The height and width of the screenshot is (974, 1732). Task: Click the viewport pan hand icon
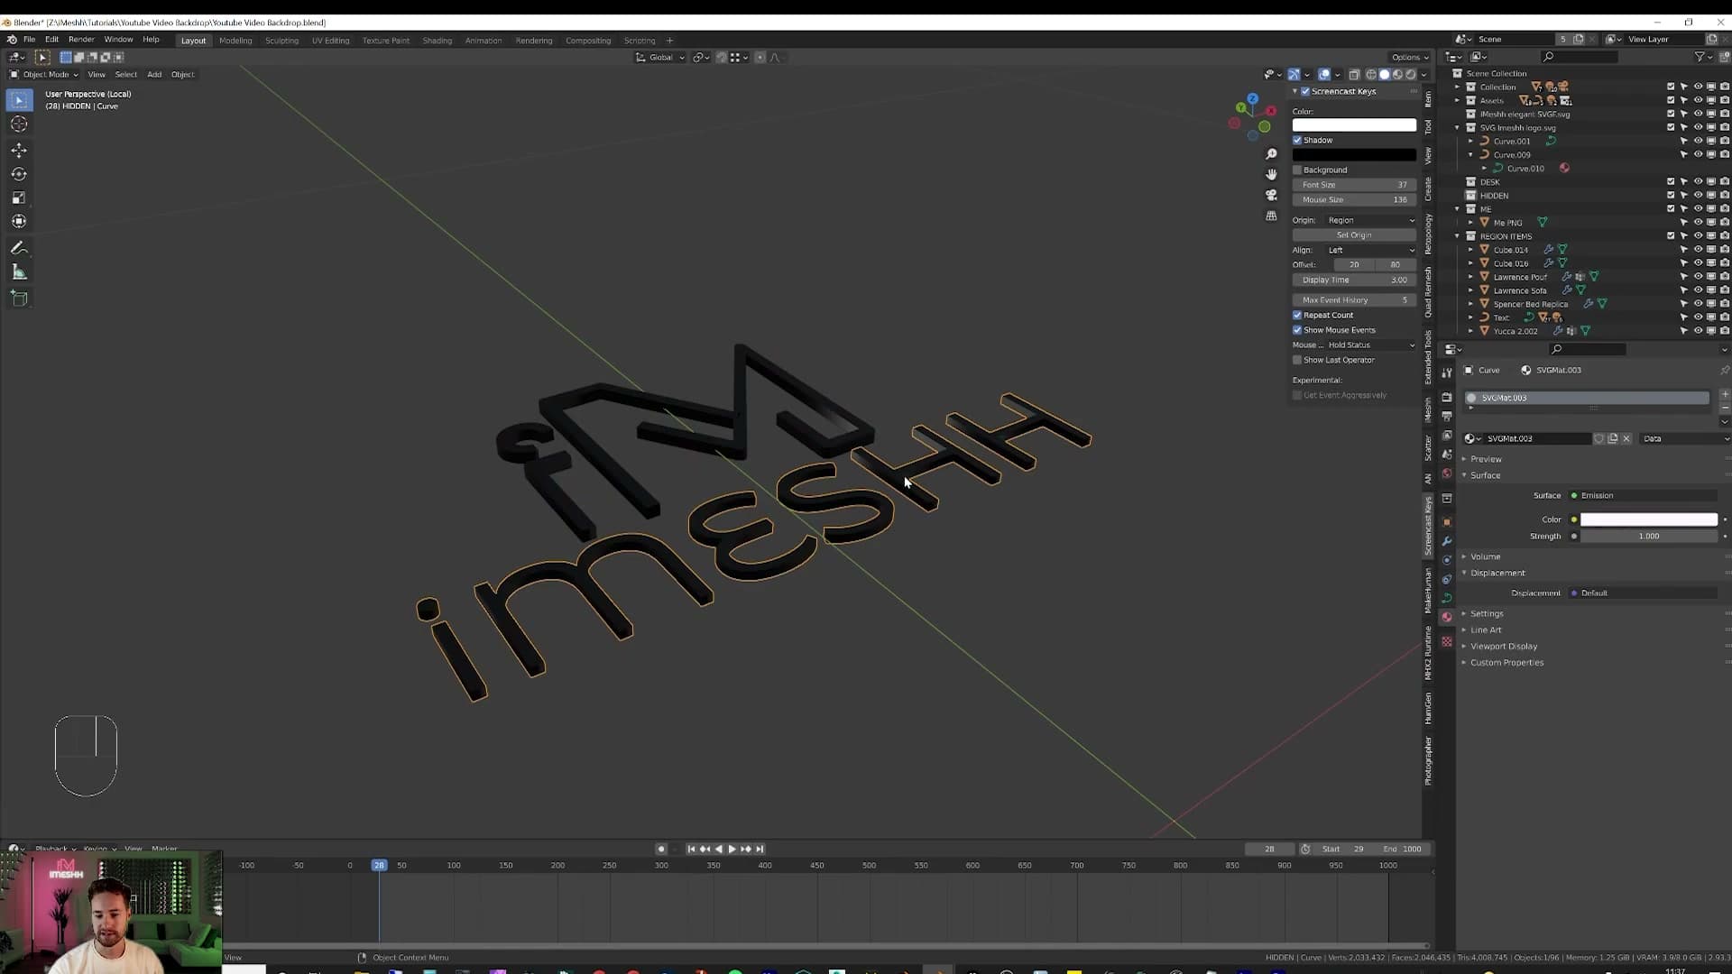click(1271, 174)
